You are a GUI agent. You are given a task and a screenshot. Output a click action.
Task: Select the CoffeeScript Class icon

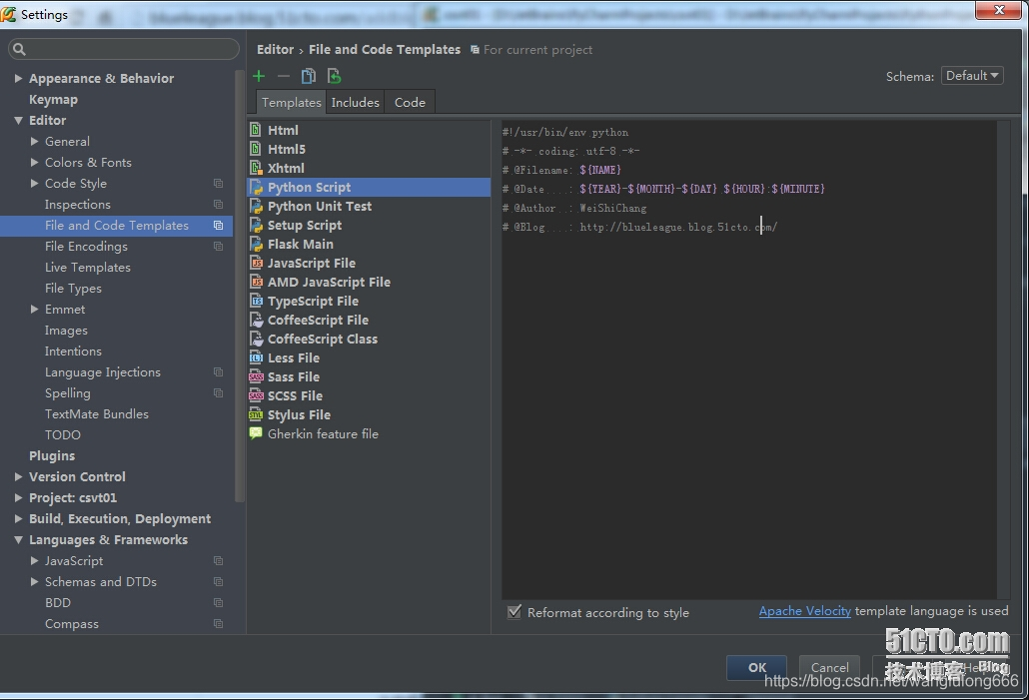(x=256, y=340)
